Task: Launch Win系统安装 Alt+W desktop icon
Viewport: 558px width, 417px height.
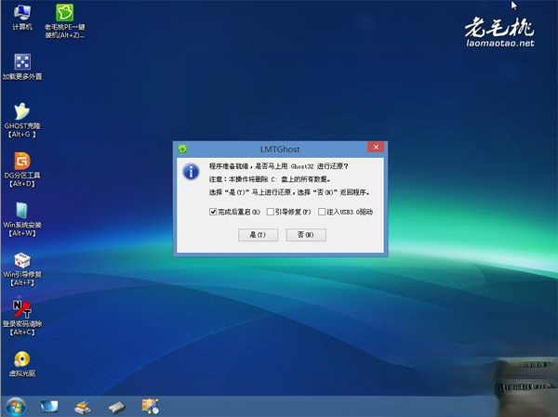Action: point(22,219)
